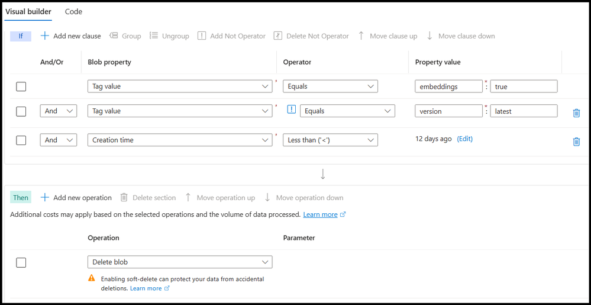Image resolution: width=591 pixels, height=305 pixels.
Task: Delete the Creation time clause with trash icon
Action: coord(576,142)
